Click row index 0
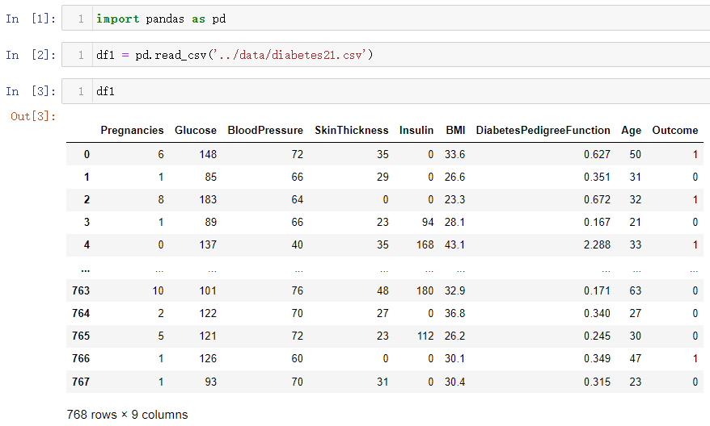710x426 pixels. tap(87, 154)
